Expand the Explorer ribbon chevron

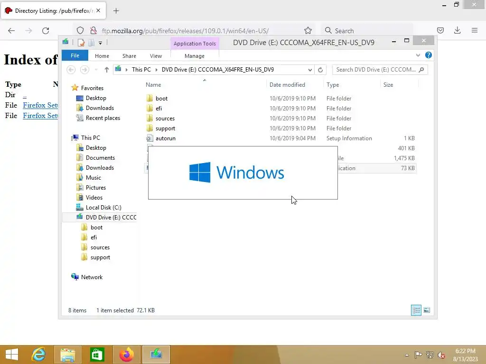(418, 55)
